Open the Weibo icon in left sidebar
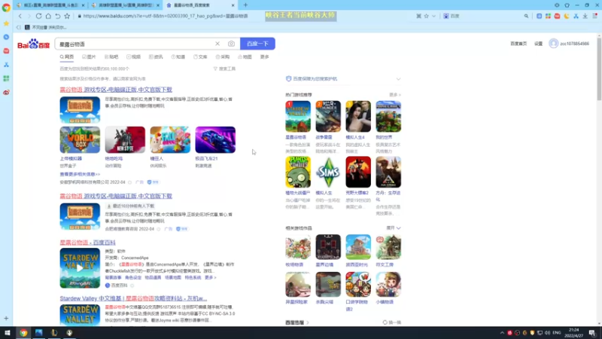This screenshot has width=602, height=339. [x=6, y=93]
